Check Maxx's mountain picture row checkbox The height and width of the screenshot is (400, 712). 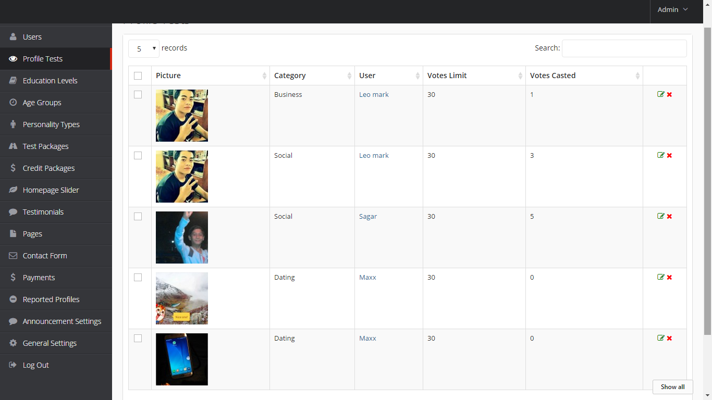(138, 277)
